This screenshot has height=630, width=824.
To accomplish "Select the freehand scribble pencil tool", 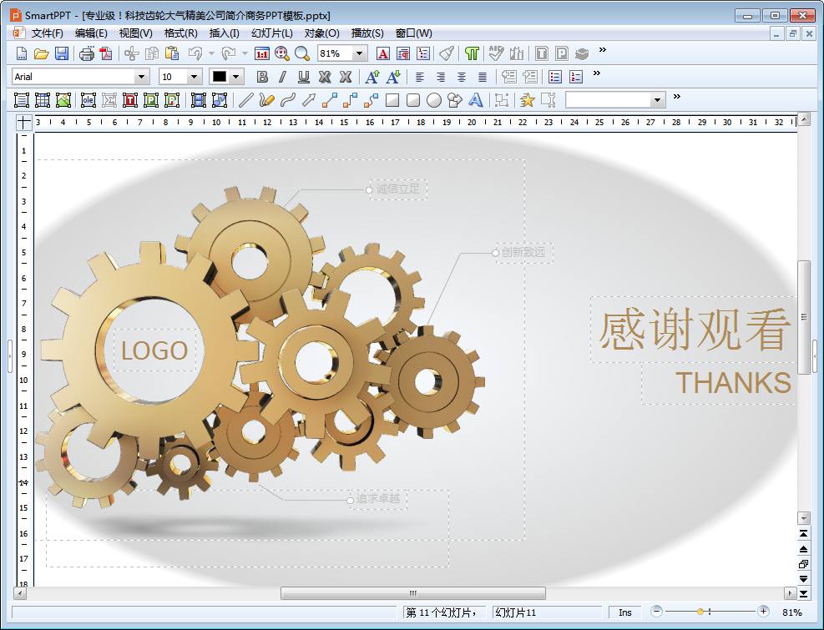I will coord(266,100).
